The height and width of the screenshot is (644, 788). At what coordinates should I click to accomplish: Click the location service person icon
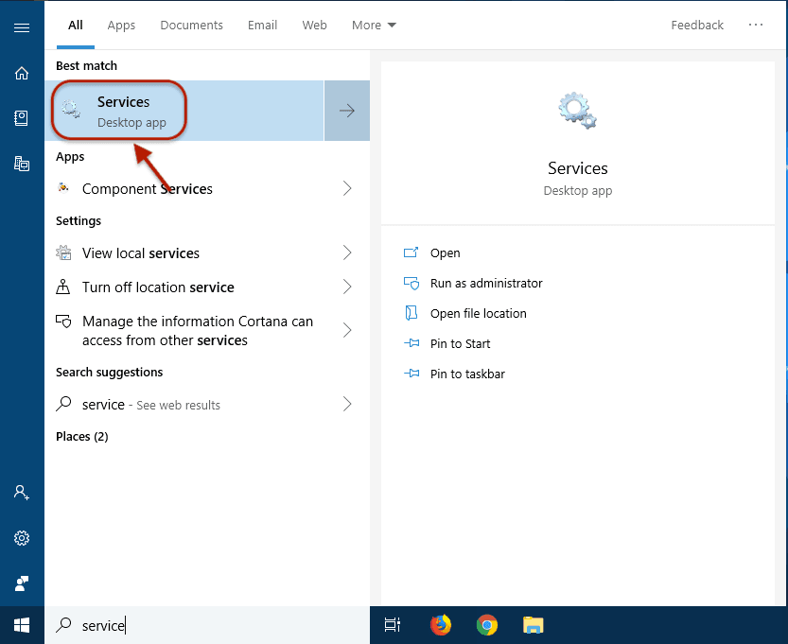coord(62,287)
